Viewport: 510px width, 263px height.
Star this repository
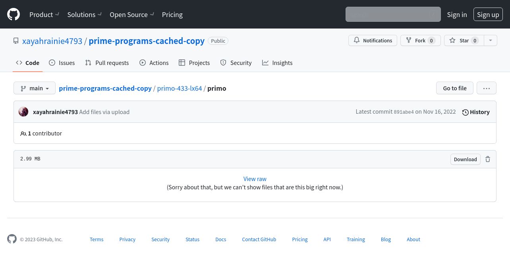[x=464, y=40]
